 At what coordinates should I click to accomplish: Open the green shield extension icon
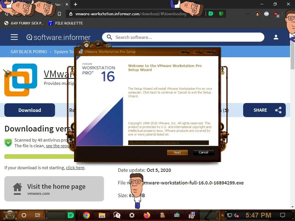pyautogui.click(x=221, y=14)
